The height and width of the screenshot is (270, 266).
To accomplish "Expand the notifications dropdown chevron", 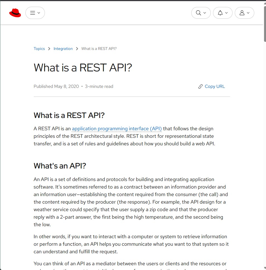I will 226,13.
